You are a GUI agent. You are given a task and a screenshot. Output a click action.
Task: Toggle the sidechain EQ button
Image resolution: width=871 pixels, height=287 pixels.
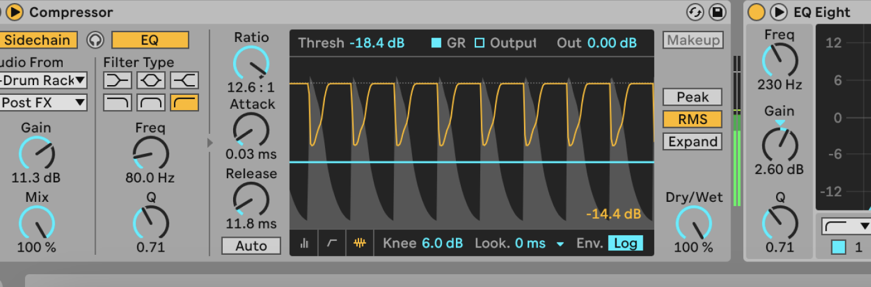click(150, 40)
